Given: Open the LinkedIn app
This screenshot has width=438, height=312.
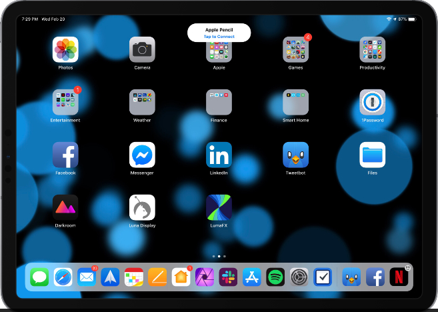Looking at the screenshot, I should click(219, 155).
